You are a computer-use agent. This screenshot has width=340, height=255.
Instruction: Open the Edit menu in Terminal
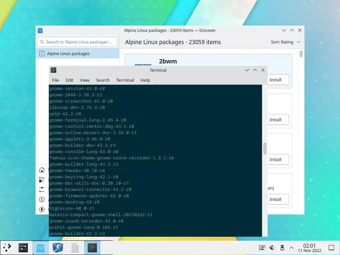(69, 80)
